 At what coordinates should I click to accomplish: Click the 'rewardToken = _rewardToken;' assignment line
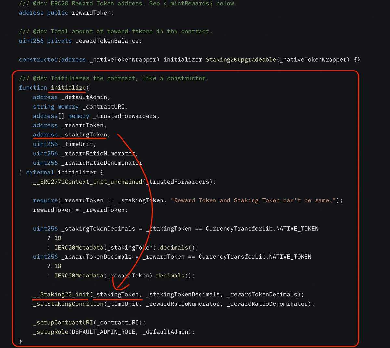pyautogui.click(x=81, y=210)
